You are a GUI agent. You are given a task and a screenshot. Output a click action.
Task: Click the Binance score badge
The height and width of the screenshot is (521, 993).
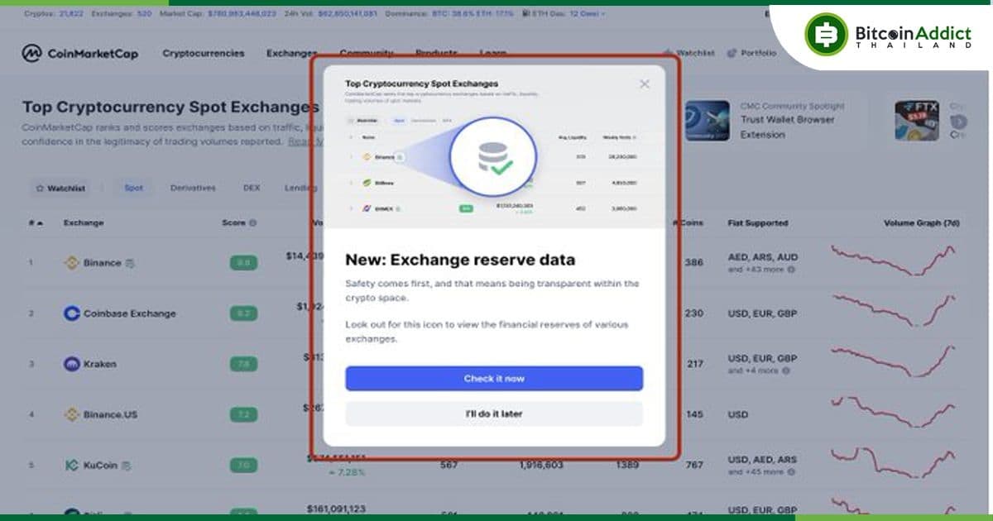(x=244, y=263)
